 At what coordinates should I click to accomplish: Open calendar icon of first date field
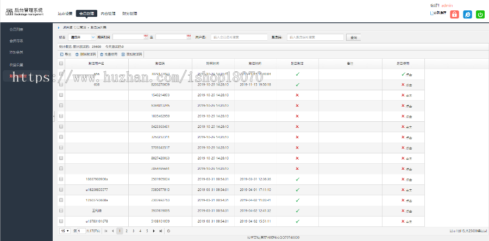coord(145,37)
